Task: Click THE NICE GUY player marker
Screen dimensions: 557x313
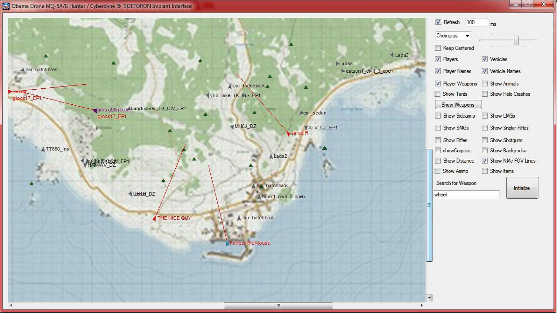Action: point(154,218)
